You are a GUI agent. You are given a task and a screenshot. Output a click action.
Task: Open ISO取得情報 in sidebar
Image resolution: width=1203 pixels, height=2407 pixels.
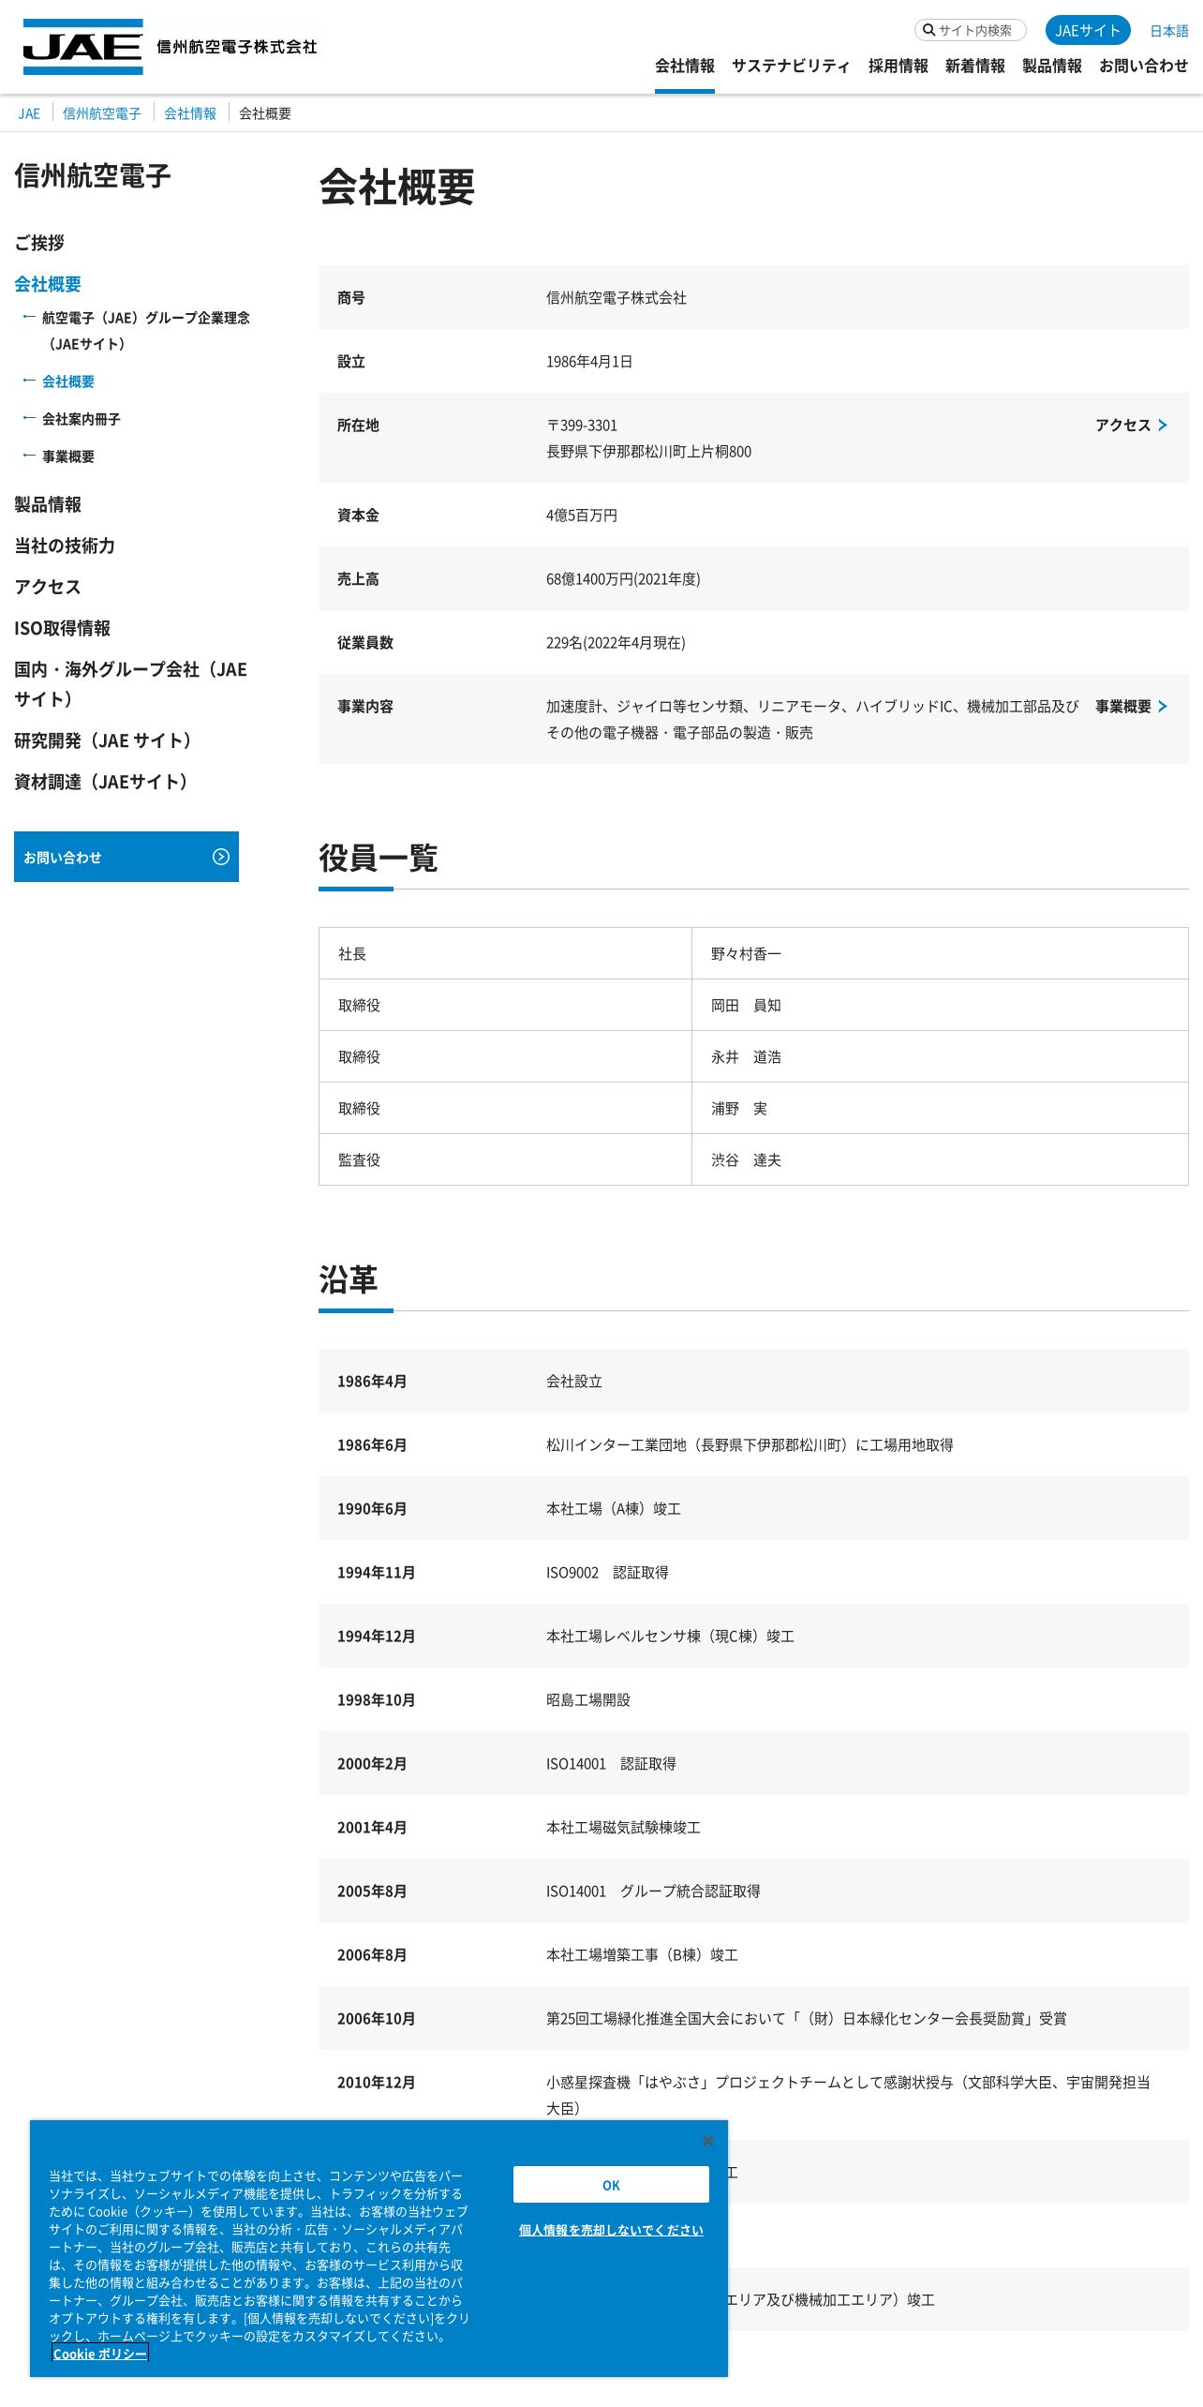tap(63, 628)
